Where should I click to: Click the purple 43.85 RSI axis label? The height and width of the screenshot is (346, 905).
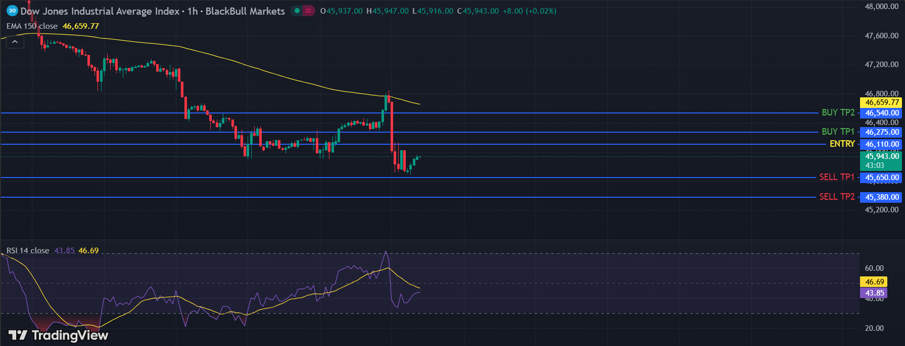(874, 293)
